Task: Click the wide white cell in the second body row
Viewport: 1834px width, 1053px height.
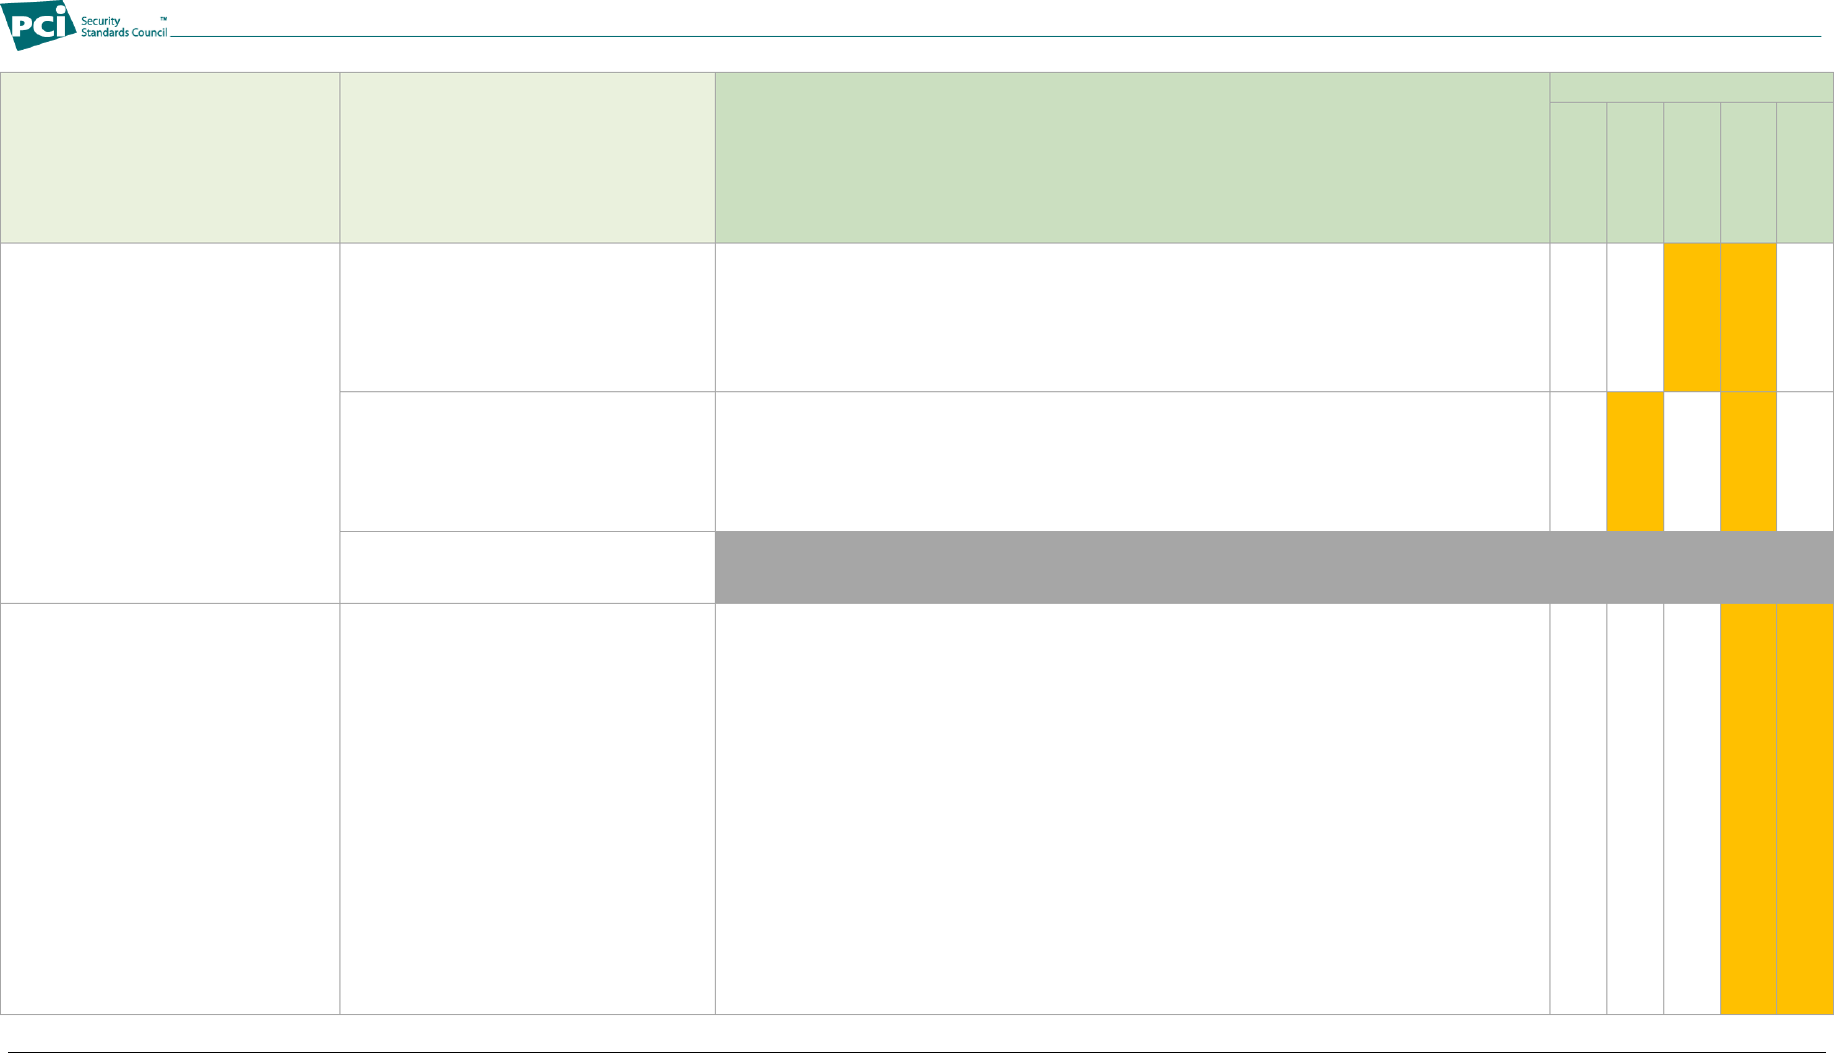Action: click(x=1132, y=461)
